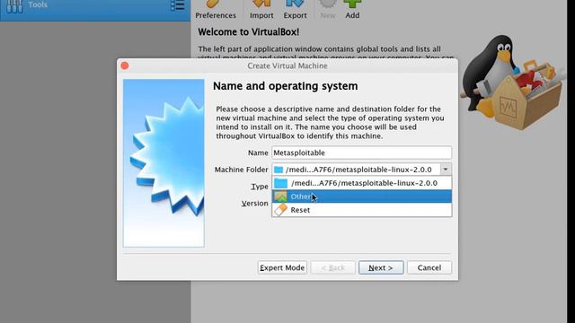Click the penguin toolbox welcome illustration
This screenshot has height=323, width=575.
[x=513, y=83]
